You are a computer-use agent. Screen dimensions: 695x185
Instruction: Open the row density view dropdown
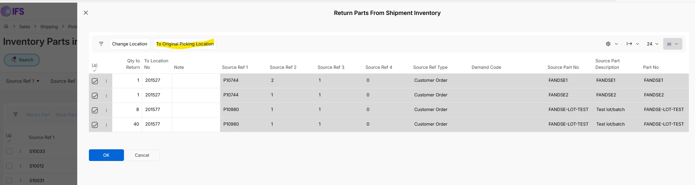pyautogui.click(x=672, y=44)
